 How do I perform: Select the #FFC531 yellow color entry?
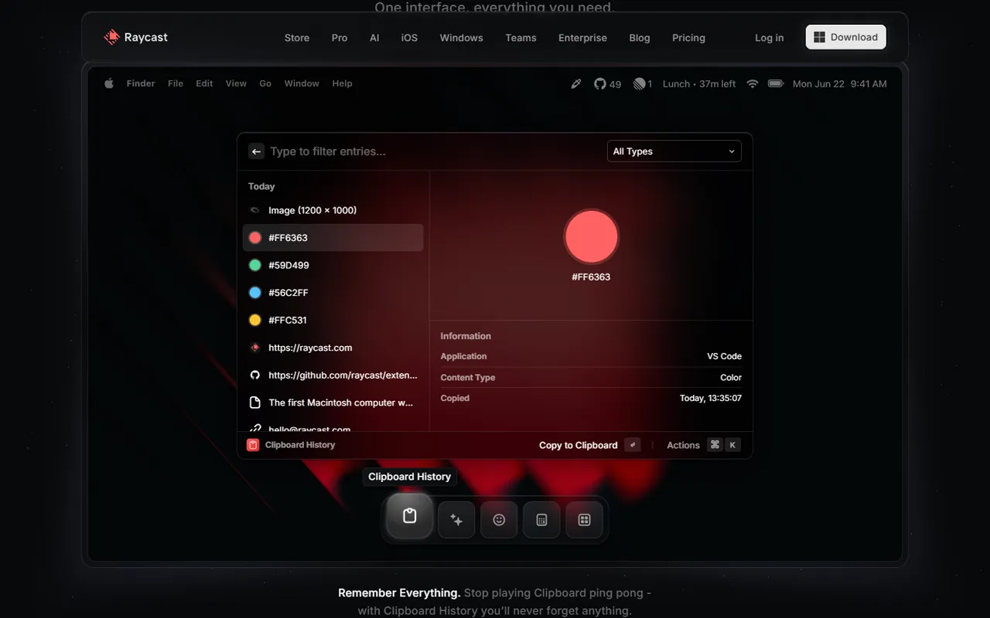333,320
